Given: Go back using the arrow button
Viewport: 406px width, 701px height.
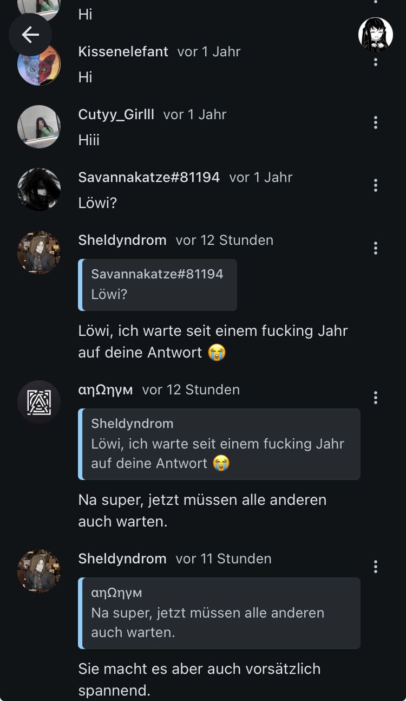Looking at the screenshot, I should (30, 35).
